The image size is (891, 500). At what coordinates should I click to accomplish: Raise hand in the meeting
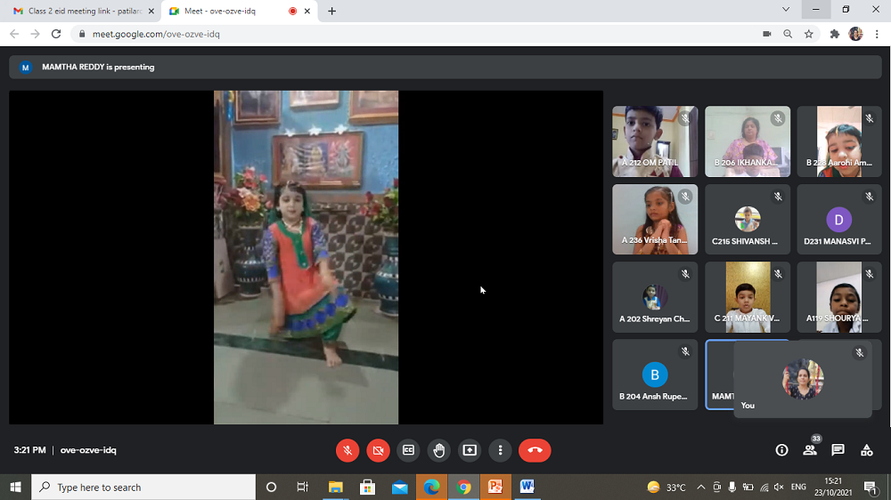click(438, 450)
